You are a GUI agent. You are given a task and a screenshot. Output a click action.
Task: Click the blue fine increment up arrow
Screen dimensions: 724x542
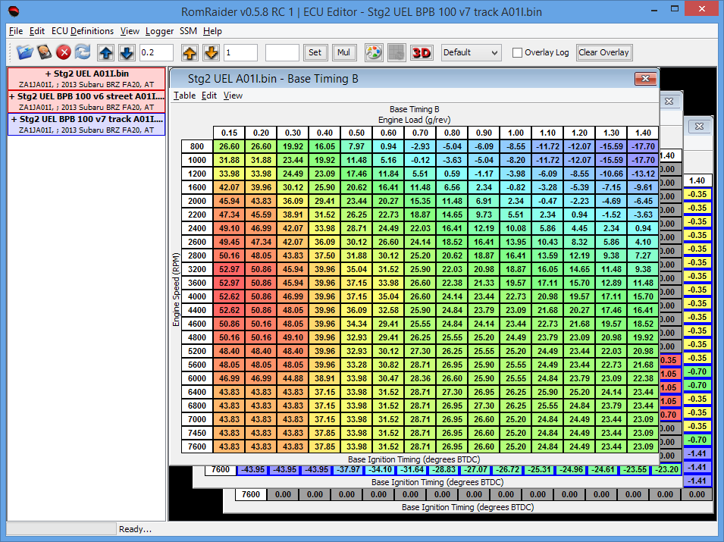click(x=106, y=52)
